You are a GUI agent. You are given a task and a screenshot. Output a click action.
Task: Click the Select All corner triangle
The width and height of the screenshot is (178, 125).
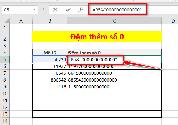coord(5,21)
